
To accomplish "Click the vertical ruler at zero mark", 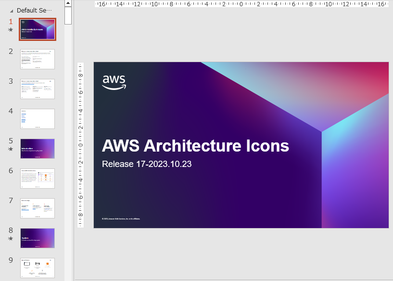I will (x=80, y=145).
